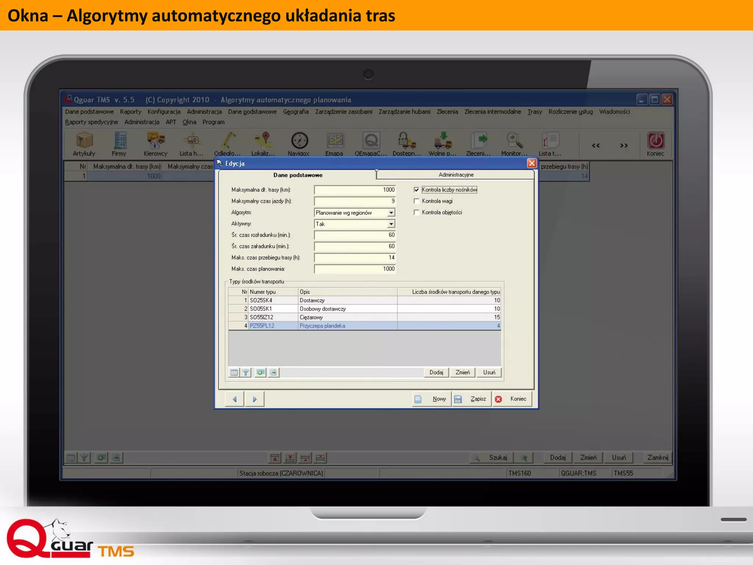The height and width of the screenshot is (565, 753).
Task: Open the Navigox compass icon
Action: point(299,144)
